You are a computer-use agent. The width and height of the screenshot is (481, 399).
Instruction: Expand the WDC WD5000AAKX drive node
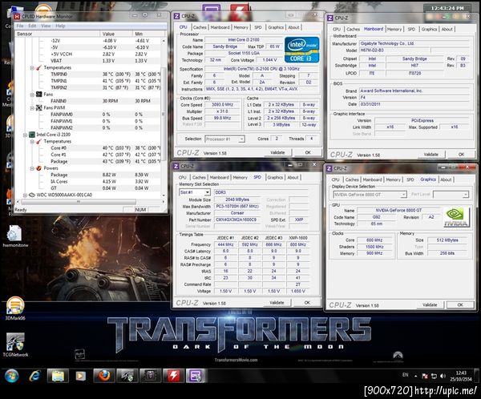point(25,195)
